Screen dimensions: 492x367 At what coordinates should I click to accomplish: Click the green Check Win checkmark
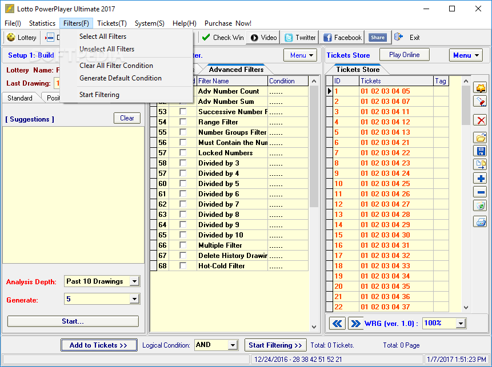(206, 38)
